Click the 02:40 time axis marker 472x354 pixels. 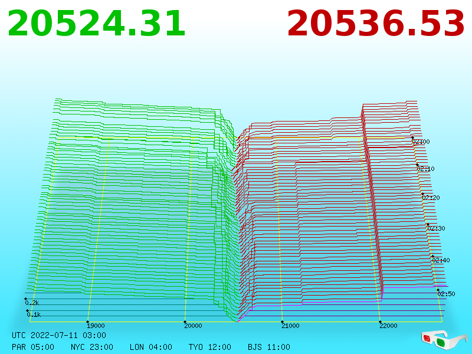[441, 260]
